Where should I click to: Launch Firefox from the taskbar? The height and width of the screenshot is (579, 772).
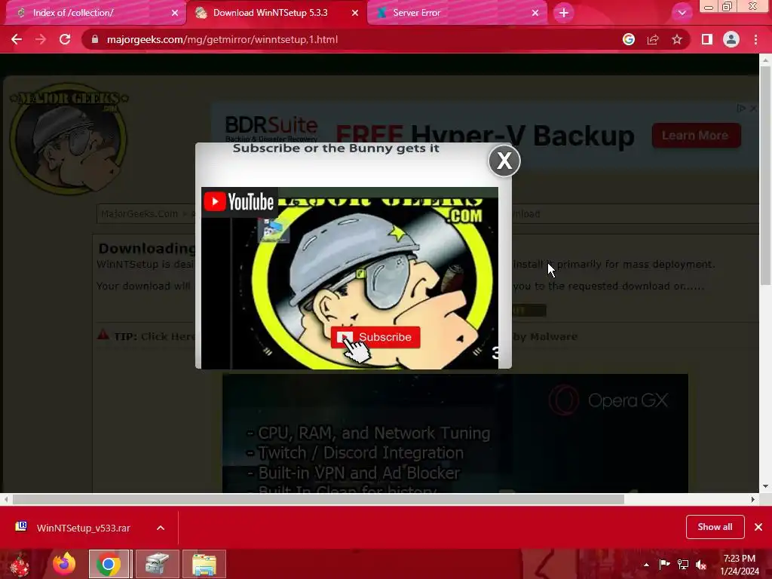coord(64,564)
